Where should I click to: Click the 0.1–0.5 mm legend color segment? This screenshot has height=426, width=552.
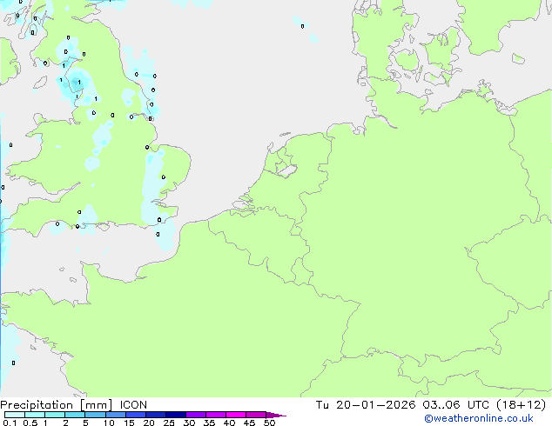click(15, 415)
